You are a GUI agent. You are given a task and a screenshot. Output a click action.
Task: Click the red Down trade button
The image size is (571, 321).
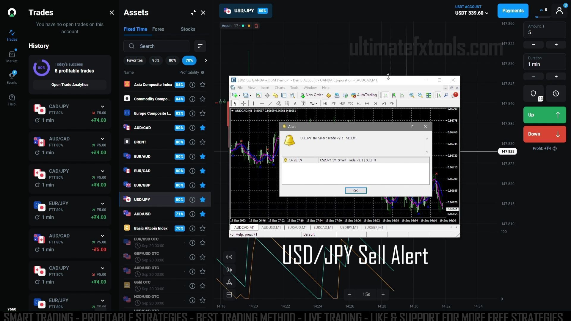pyautogui.click(x=545, y=134)
